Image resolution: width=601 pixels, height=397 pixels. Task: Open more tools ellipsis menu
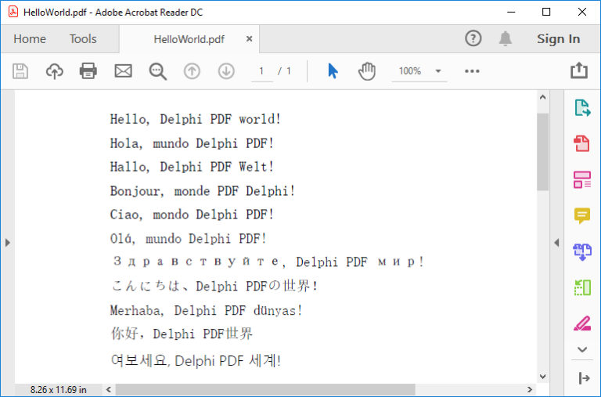click(472, 71)
